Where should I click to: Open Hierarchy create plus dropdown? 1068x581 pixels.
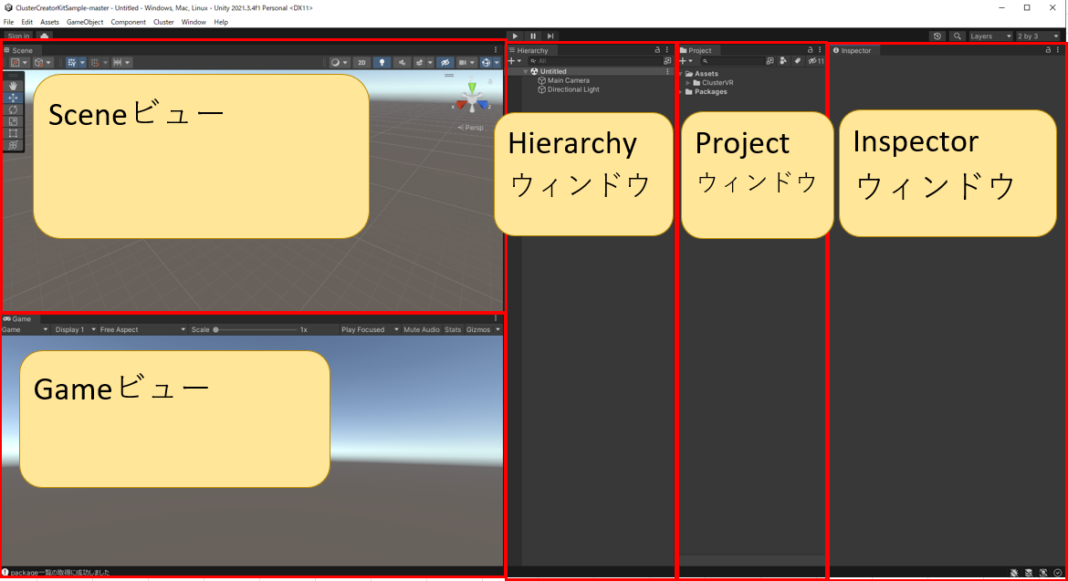[x=515, y=61]
